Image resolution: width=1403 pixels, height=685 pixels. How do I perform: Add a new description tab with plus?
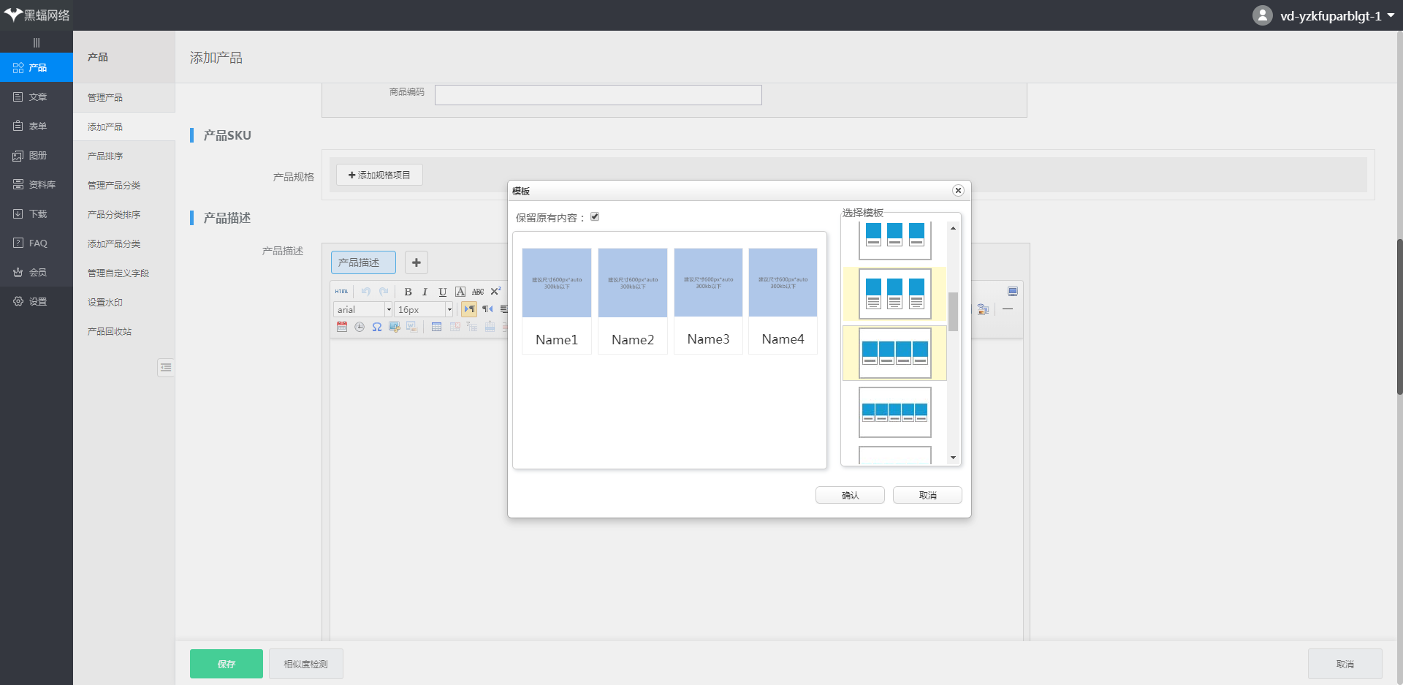(x=417, y=262)
